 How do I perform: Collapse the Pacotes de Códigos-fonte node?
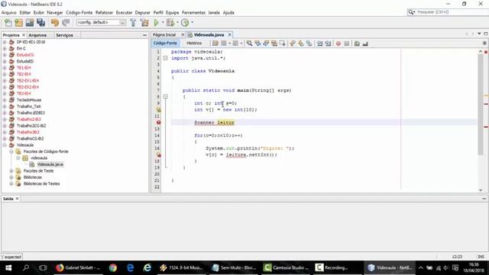(11, 151)
